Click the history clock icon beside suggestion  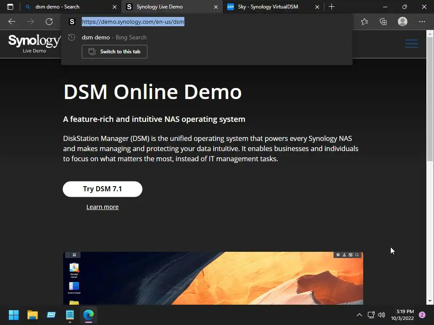72,37
